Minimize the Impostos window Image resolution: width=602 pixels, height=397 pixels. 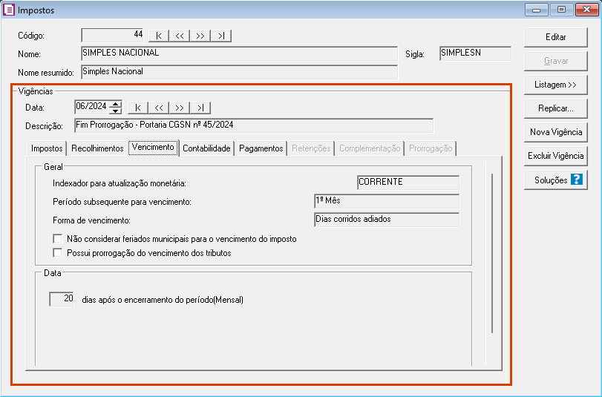tap(537, 10)
